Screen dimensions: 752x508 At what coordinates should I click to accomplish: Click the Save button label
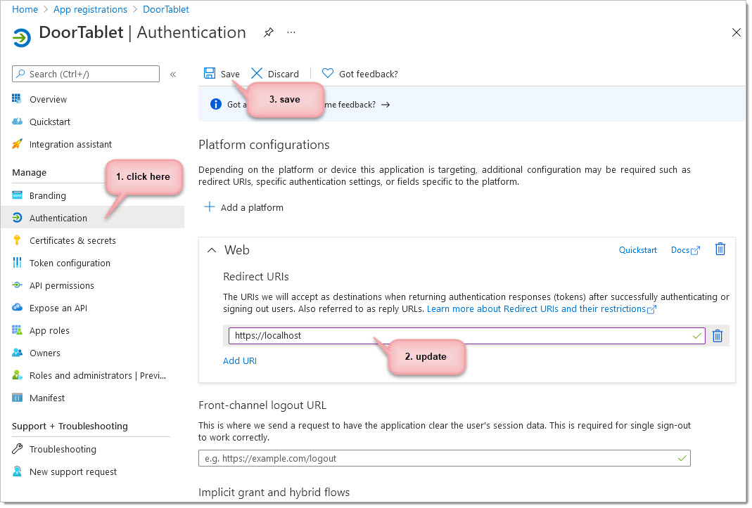pos(230,74)
